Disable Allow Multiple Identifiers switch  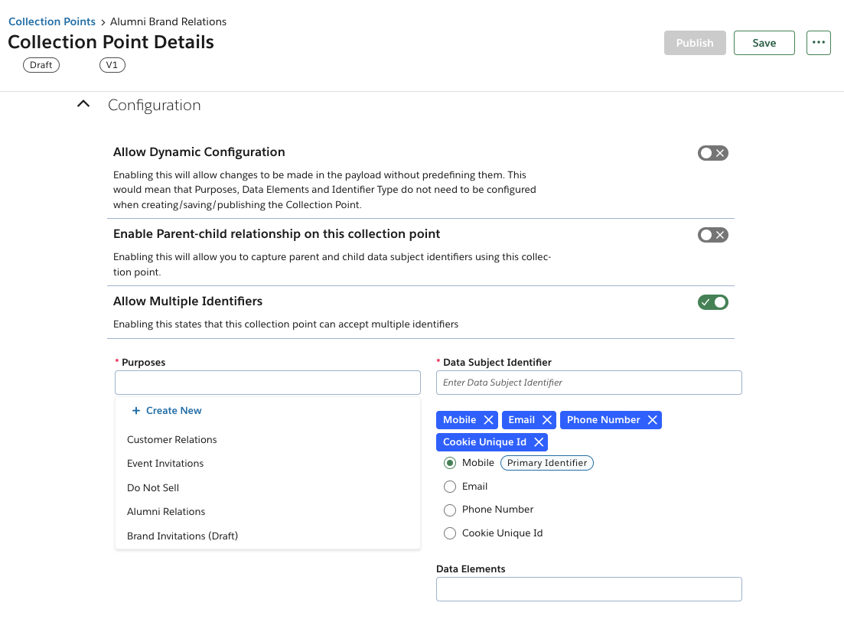pos(712,302)
